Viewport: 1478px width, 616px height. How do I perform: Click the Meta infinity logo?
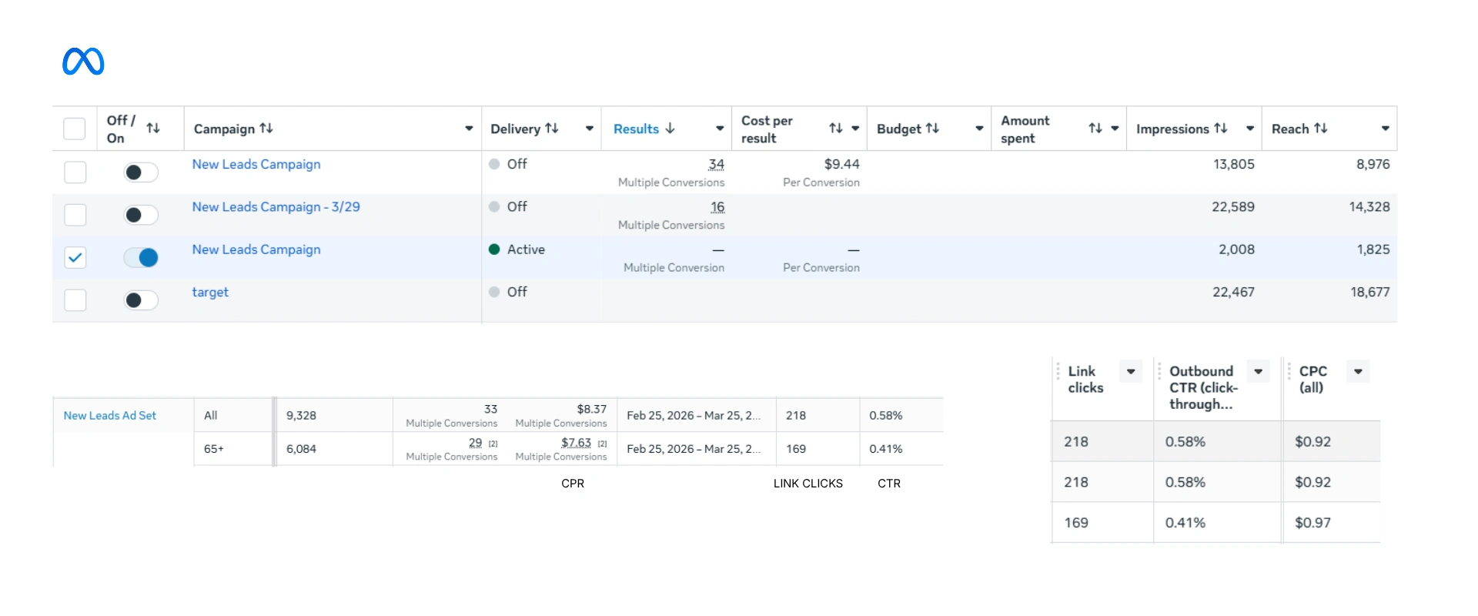pos(83,62)
